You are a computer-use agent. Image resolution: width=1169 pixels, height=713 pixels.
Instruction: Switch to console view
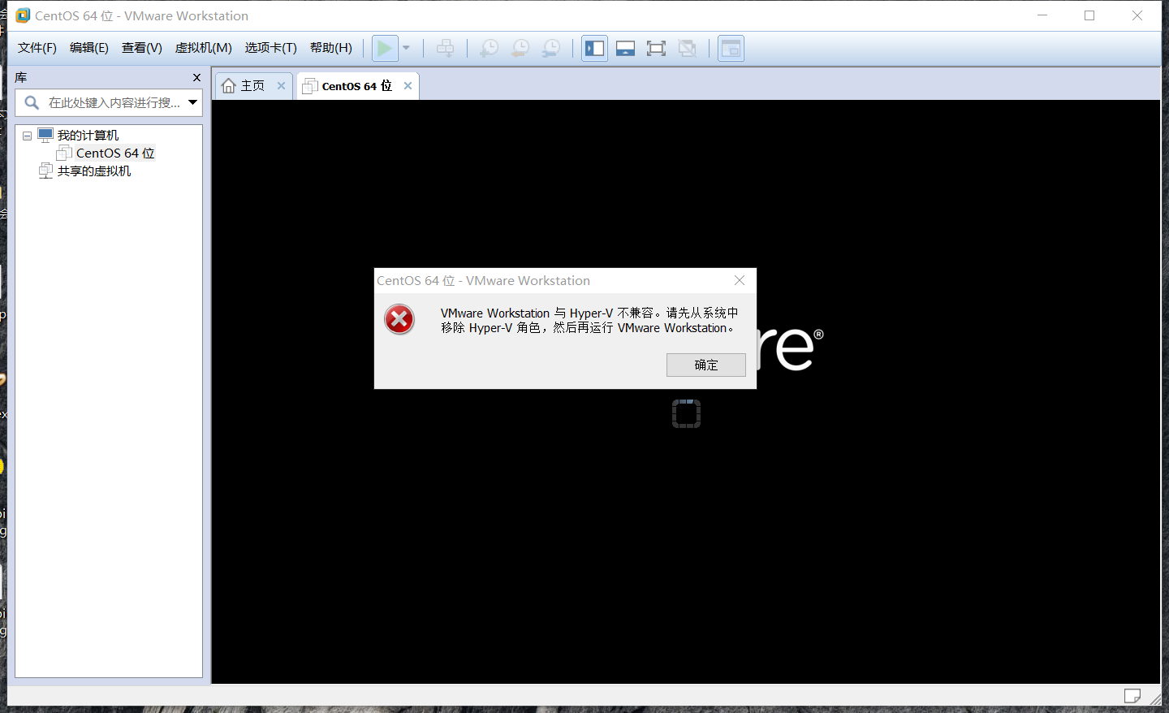tap(730, 48)
